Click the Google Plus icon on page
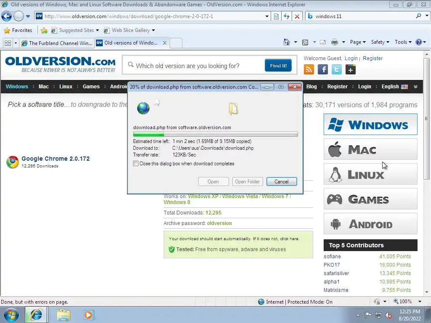This screenshot has height=323, width=431. (x=351, y=69)
